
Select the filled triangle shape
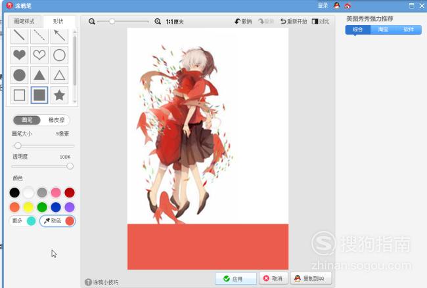tap(39, 75)
